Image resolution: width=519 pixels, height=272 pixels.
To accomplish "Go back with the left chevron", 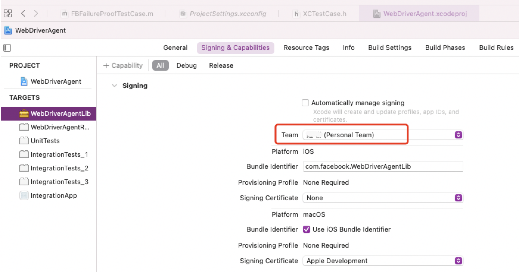I will (x=23, y=13).
